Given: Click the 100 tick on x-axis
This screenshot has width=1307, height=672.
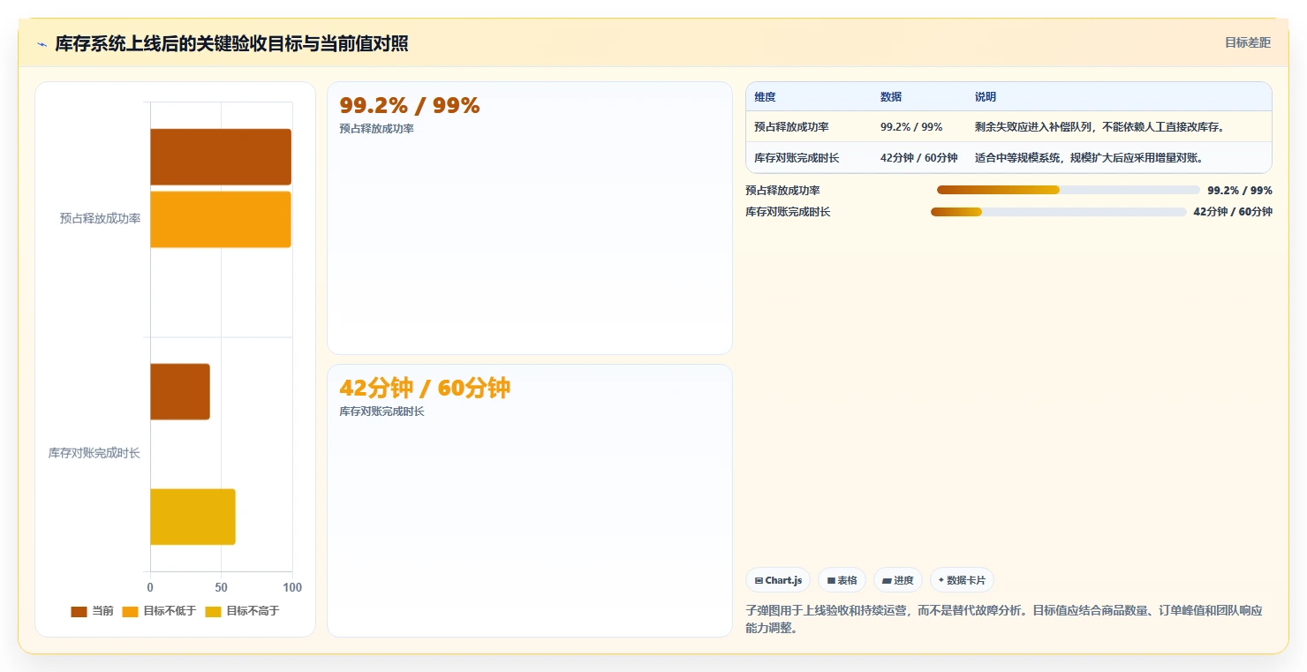Looking at the screenshot, I should 292,587.
